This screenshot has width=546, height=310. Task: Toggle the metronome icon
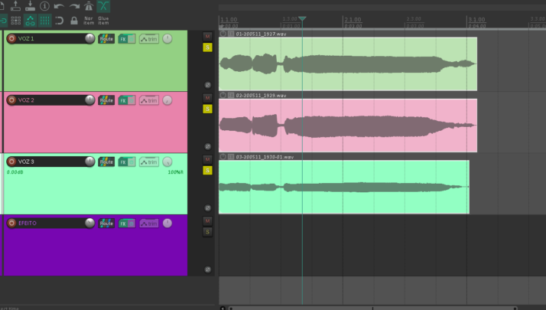pyautogui.click(x=89, y=6)
